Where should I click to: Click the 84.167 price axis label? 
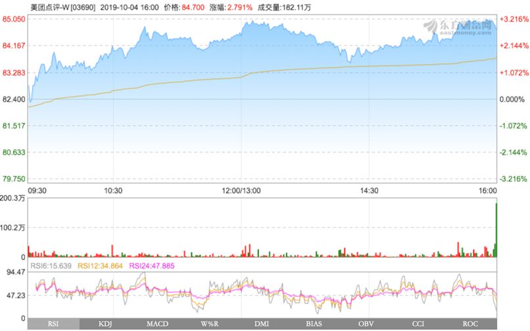click(x=14, y=45)
